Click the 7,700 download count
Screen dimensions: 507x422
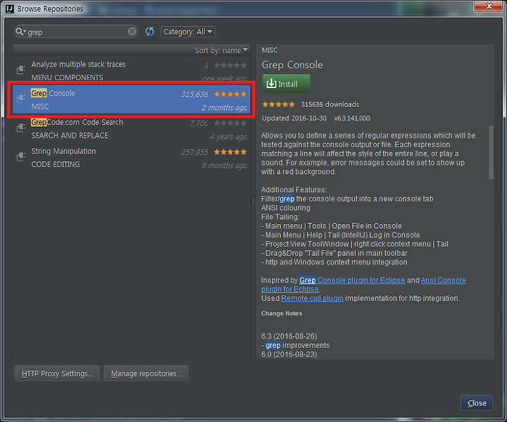pyautogui.click(x=199, y=123)
